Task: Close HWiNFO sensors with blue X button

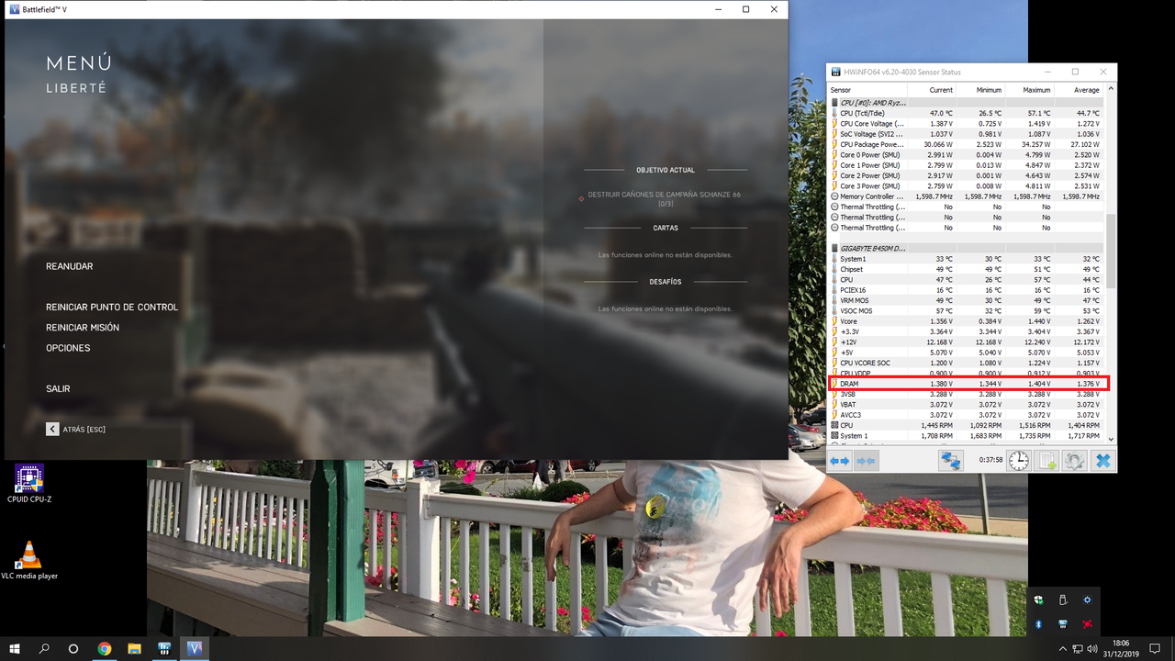Action: pos(1103,461)
